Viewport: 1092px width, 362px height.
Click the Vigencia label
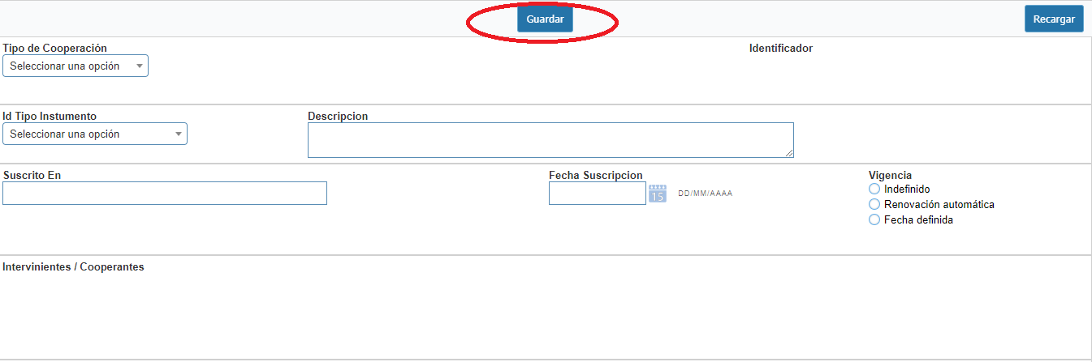coord(890,175)
